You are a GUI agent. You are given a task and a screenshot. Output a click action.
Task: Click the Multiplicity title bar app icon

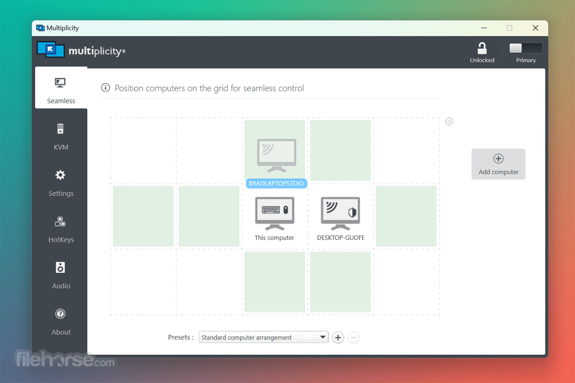pyautogui.click(x=40, y=28)
